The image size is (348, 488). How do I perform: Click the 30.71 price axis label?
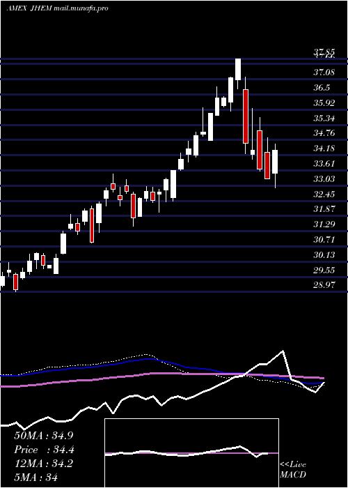pyautogui.click(x=324, y=240)
